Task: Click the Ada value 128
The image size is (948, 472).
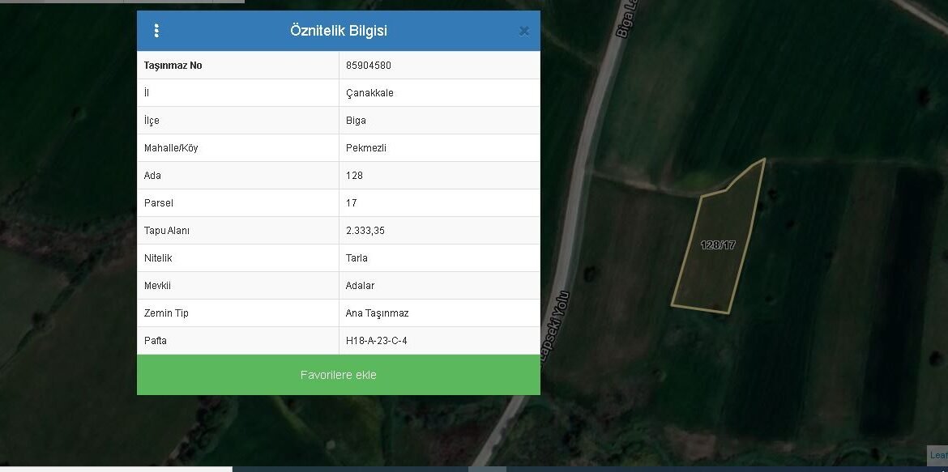Action: tap(354, 176)
